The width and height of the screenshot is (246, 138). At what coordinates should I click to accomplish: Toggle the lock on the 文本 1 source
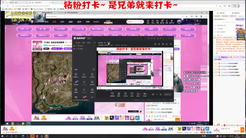pos(76,46)
